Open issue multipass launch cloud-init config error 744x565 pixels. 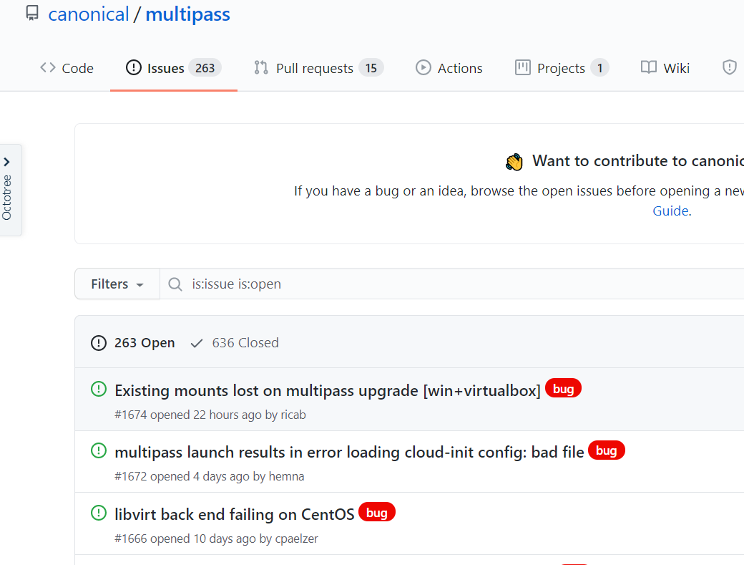[349, 453]
